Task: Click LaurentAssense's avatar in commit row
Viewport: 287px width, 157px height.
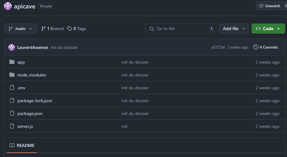Action: tap(12, 47)
